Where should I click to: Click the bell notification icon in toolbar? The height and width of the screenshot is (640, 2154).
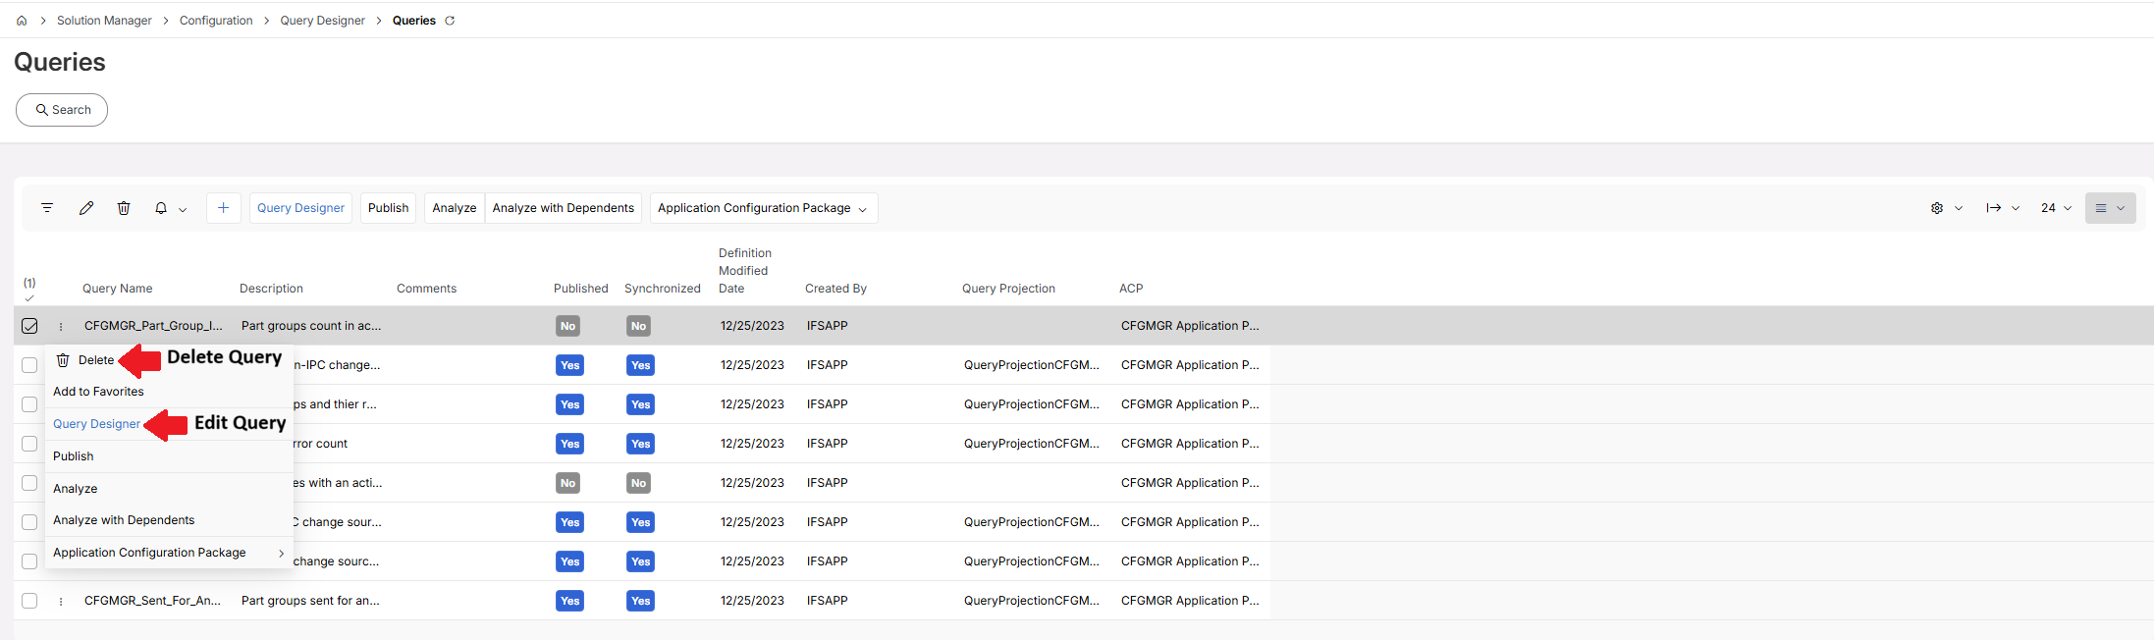[x=161, y=208]
